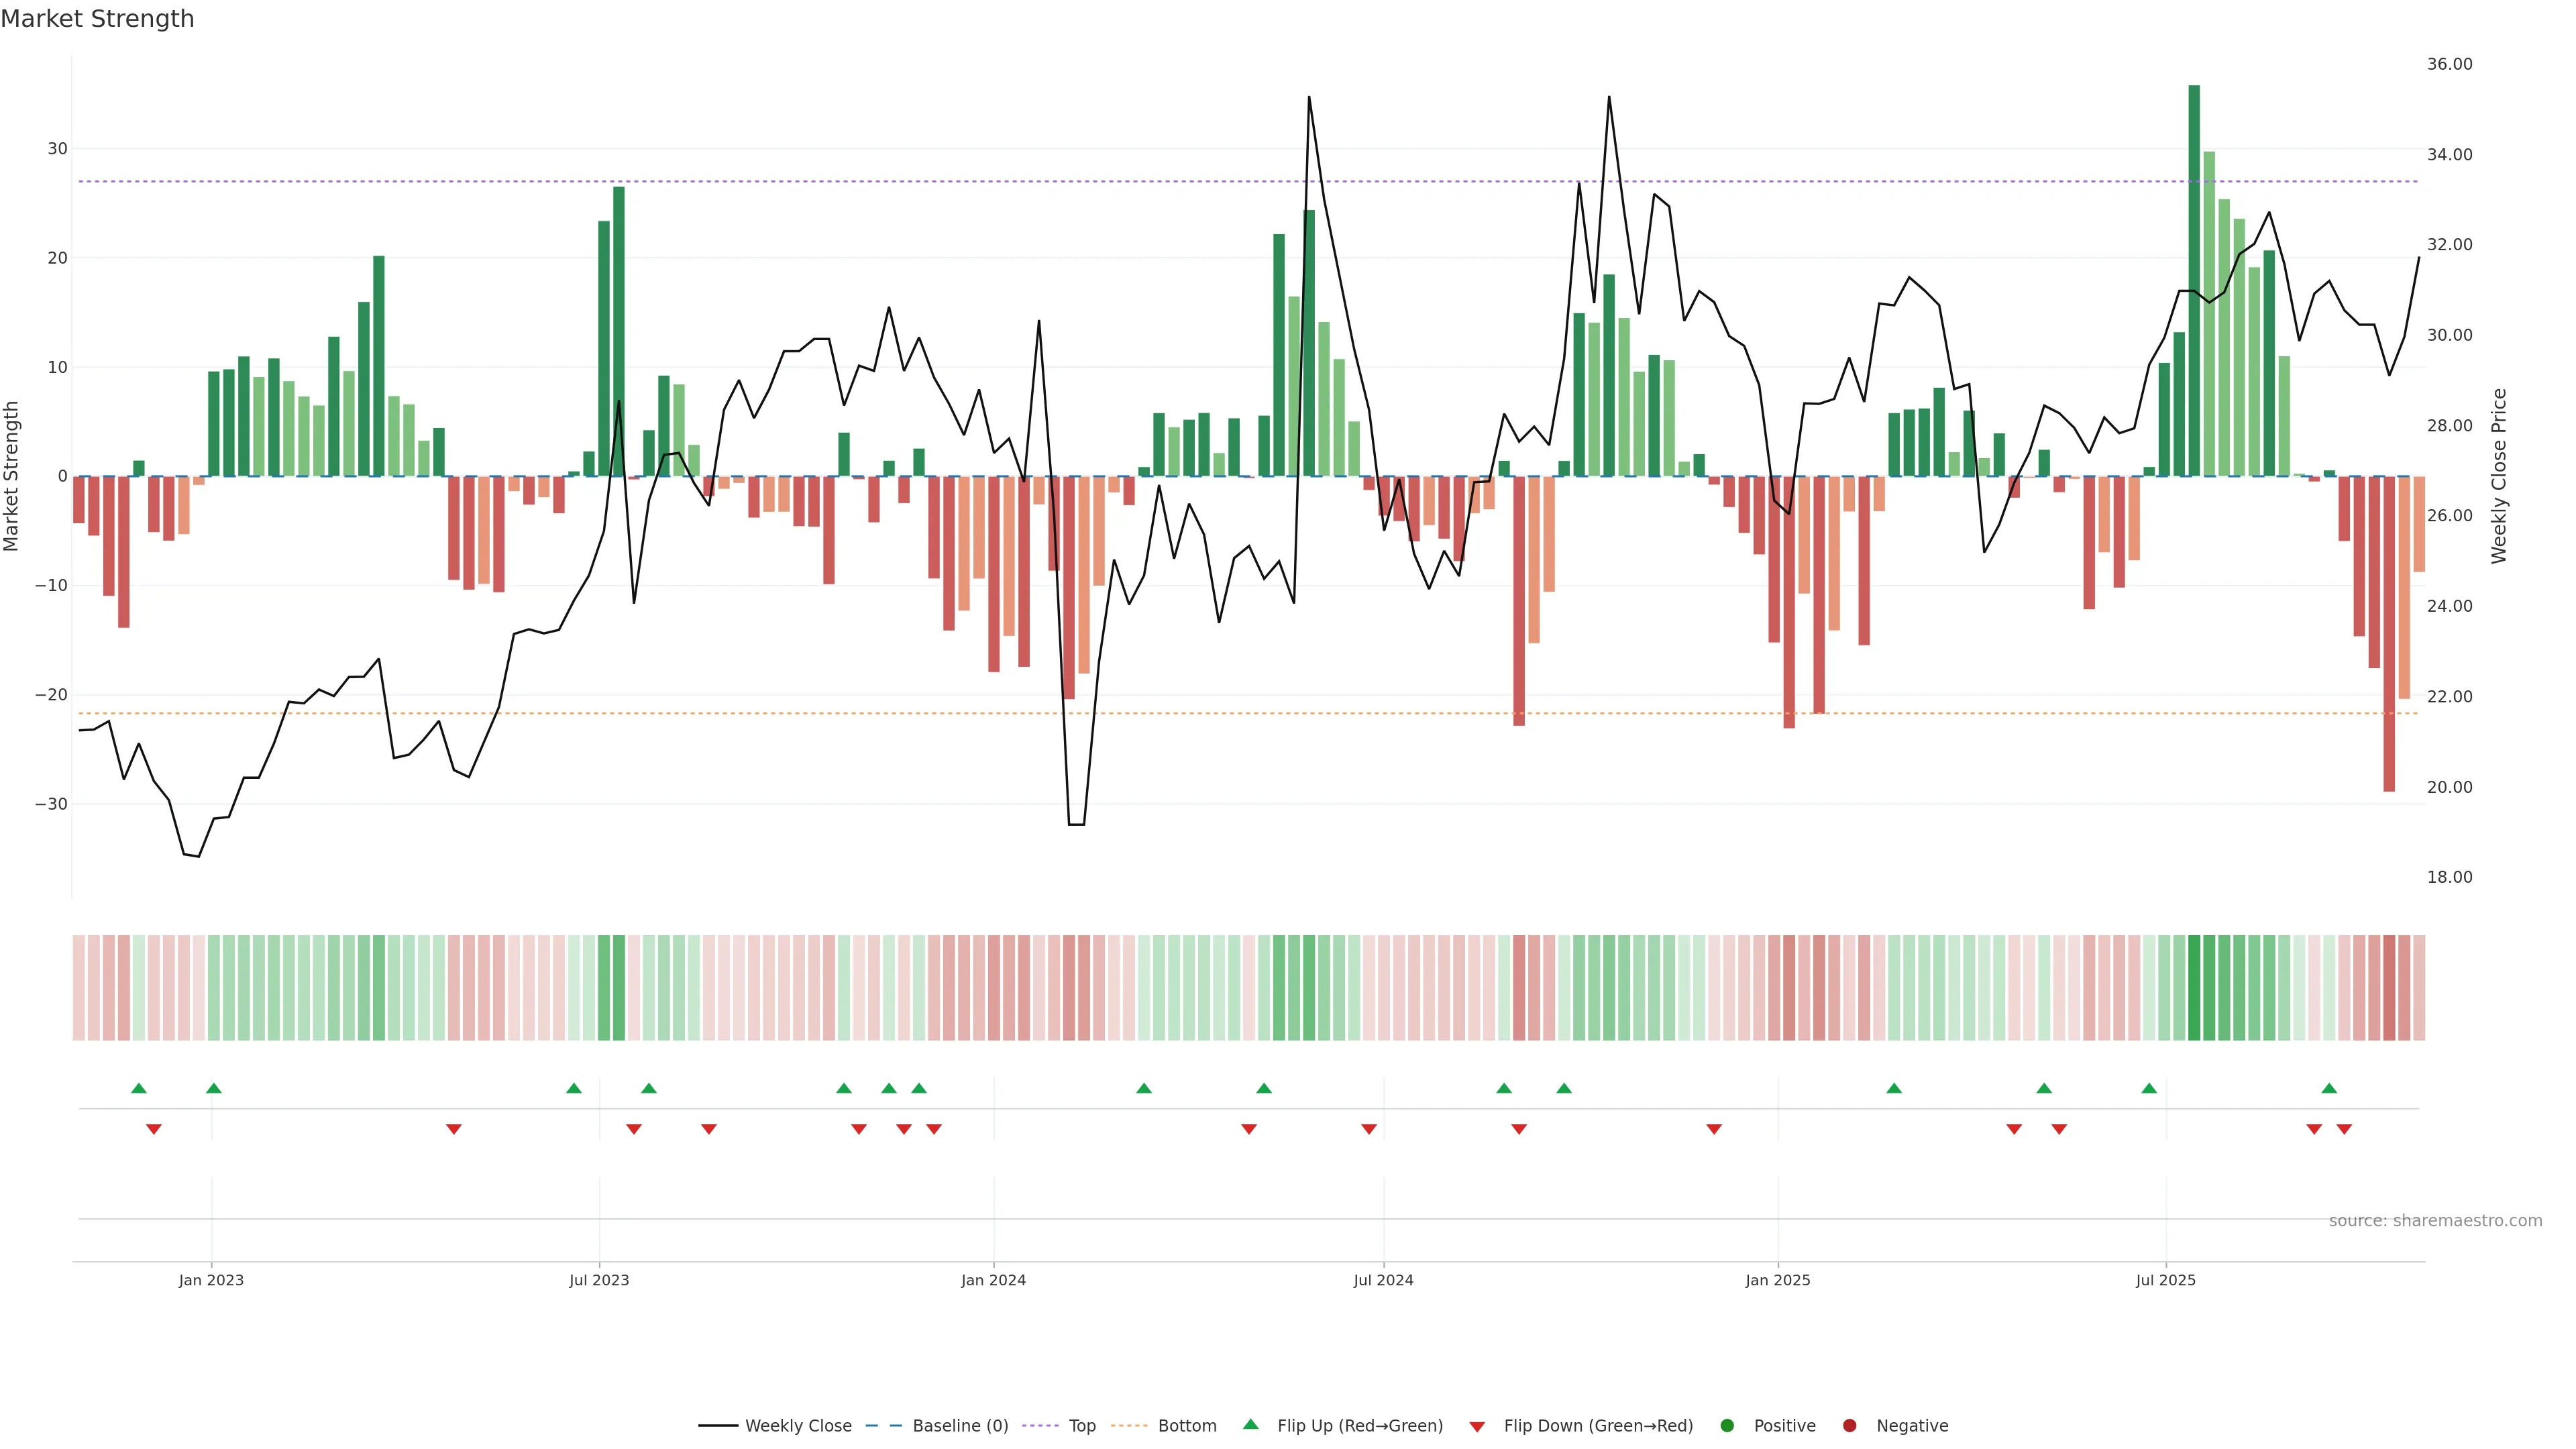Click the darkest green heatmap strip cell
The image size is (2576, 1449).
tap(2194, 987)
